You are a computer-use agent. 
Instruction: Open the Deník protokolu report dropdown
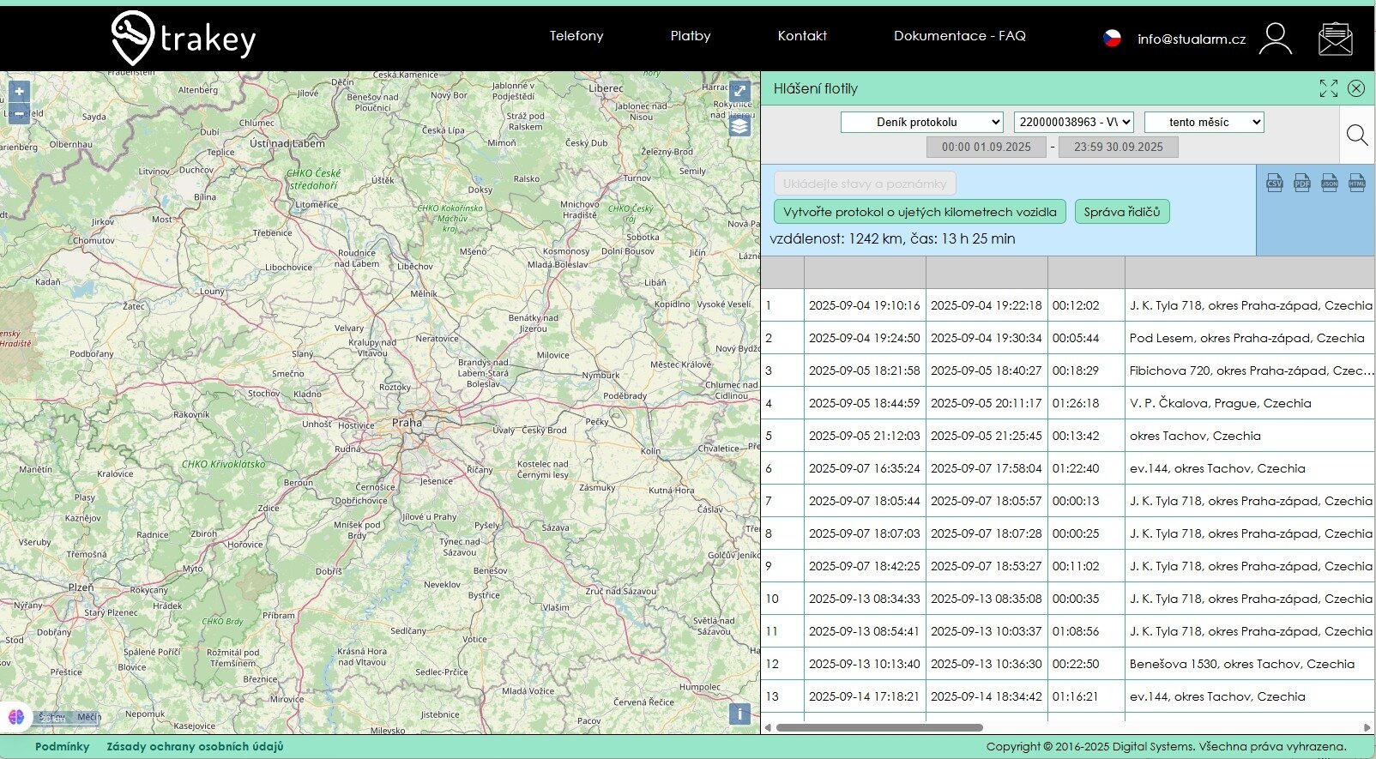pos(921,123)
